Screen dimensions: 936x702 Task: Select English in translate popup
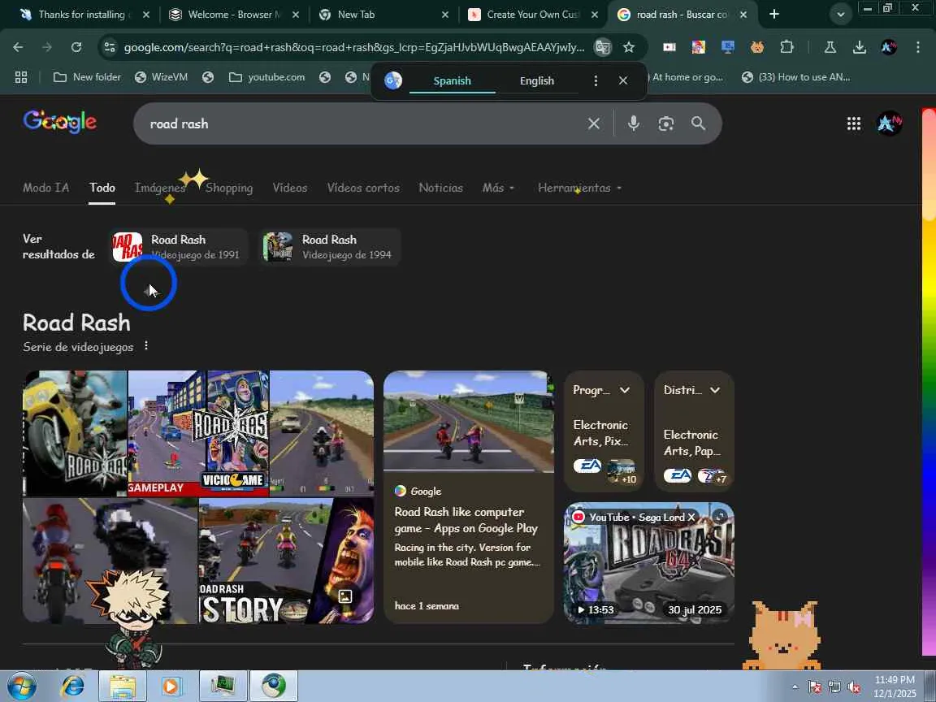(x=536, y=80)
